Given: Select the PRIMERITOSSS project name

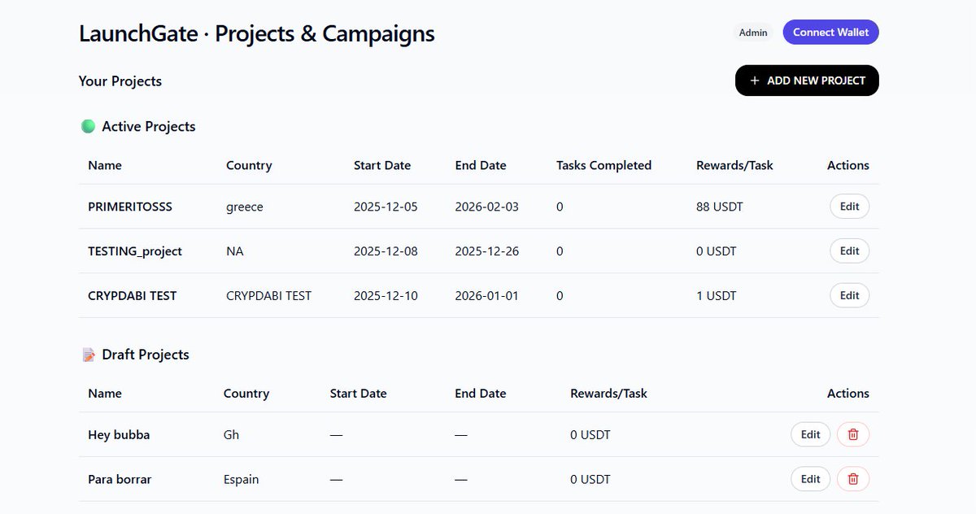Looking at the screenshot, I should 130,207.
